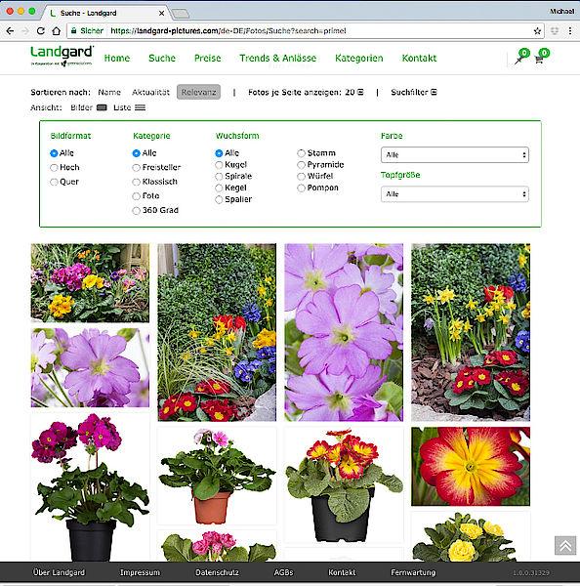Open the Farbe dropdown

click(455, 154)
